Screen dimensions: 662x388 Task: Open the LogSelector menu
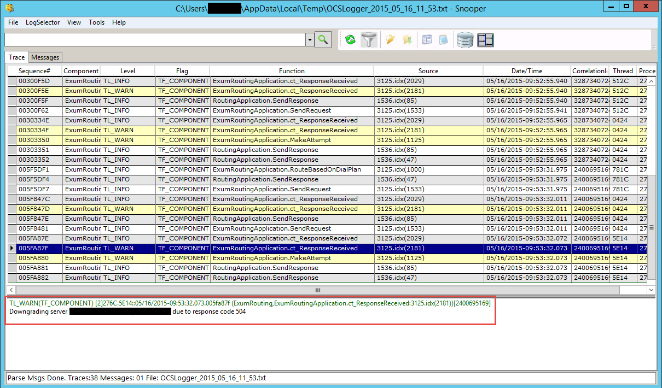click(43, 22)
